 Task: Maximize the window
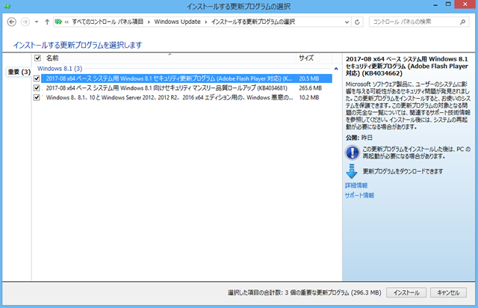pos(448,4)
